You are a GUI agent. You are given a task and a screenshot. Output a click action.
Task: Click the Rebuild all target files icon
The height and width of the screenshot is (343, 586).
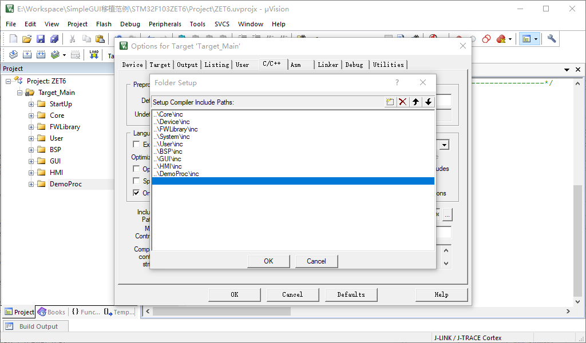pos(41,55)
